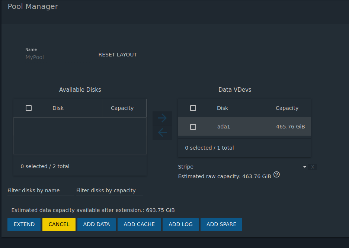Click the left arrow to remove disks
The height and width of the screenshot is (248, 349).
(162, 133)
